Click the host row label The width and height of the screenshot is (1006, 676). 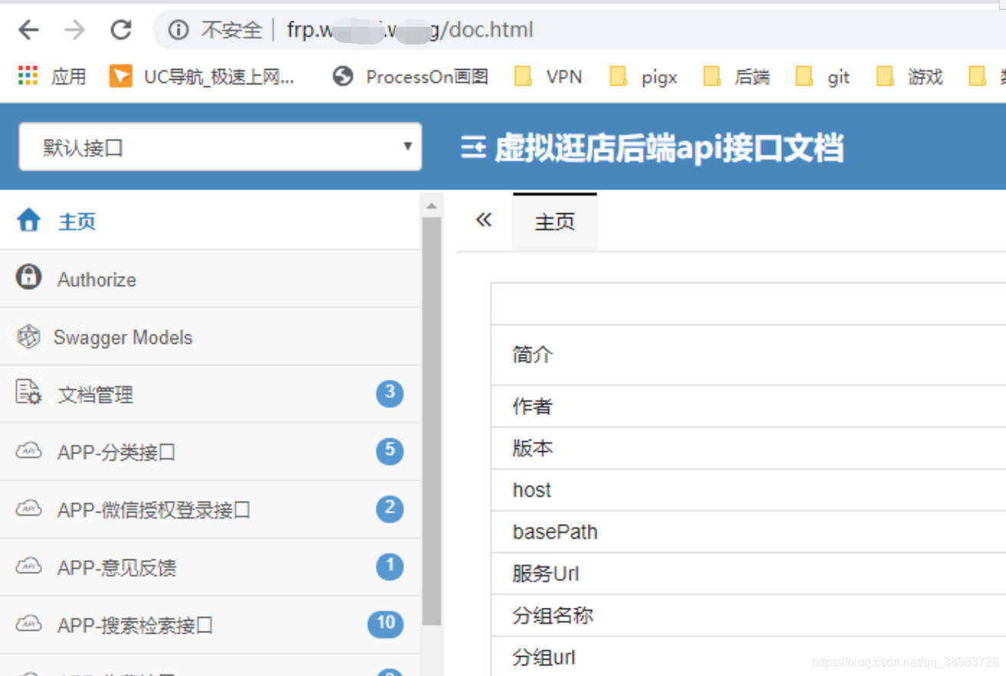(532, 490)
